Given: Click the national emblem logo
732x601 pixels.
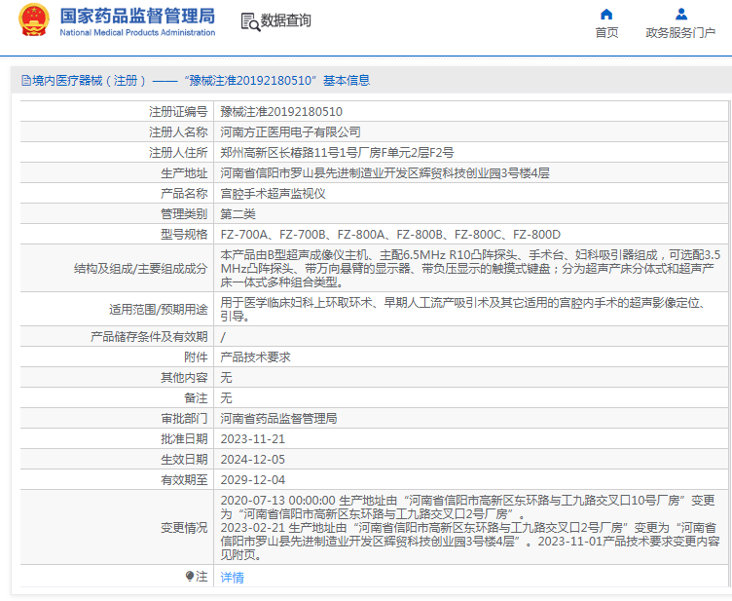Looking at the screenshot, I should (x=34, y=20).
